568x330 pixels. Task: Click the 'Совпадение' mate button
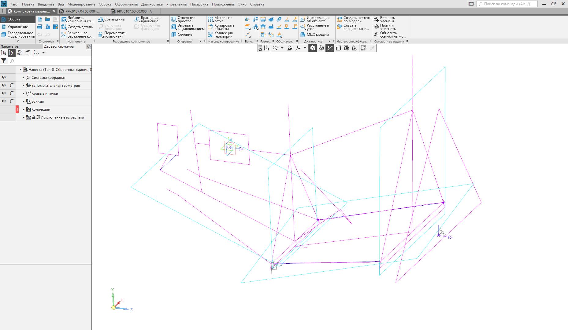(x=111, y=19)
